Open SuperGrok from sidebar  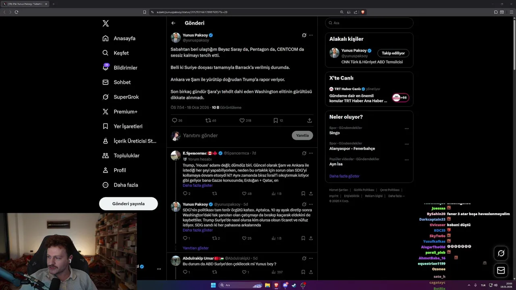point(121,97)
